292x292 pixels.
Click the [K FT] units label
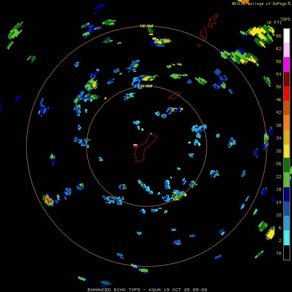274,22
